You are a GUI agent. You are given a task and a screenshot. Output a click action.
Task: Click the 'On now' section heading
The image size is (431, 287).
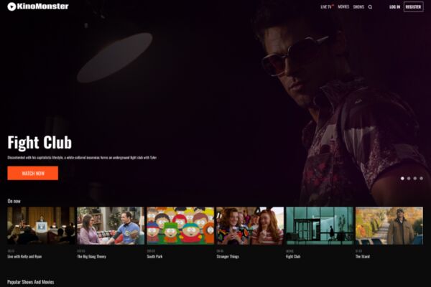click(x=14, y=201)
